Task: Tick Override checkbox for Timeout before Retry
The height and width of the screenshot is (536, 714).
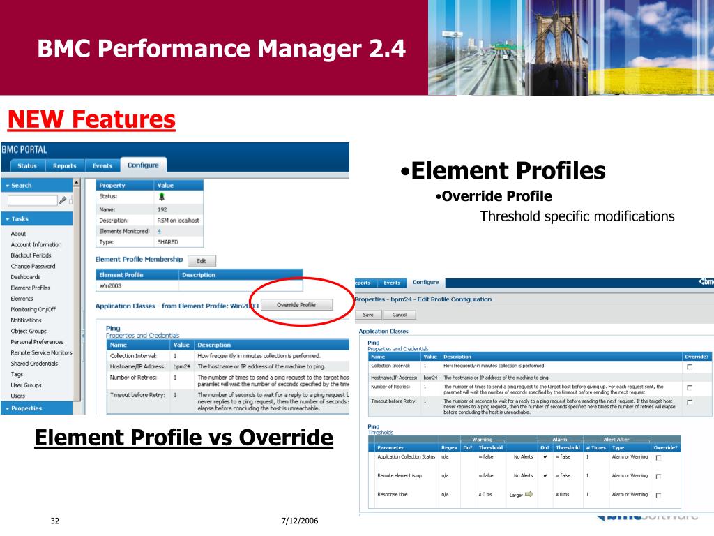Action: click(690, 403)
